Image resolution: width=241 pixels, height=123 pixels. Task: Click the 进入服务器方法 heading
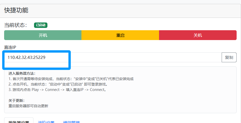[22, 73]
